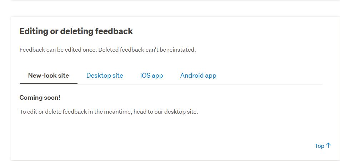
Task: Select the New-look site tab
Action: [x=49, y=76]
